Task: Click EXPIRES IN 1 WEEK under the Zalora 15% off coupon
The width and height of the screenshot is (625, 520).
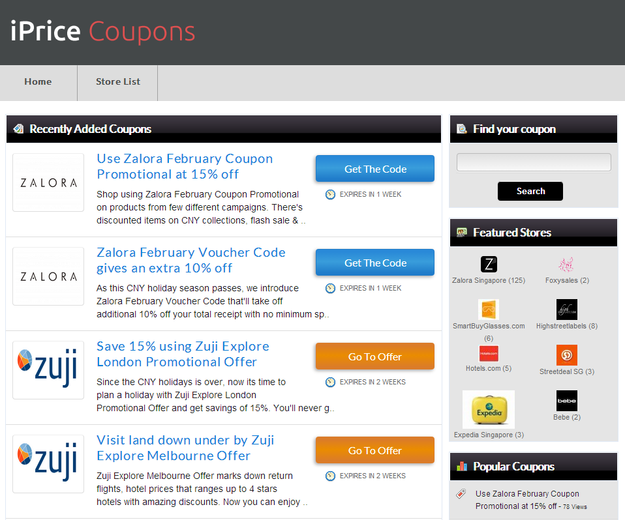Action: [371, 194]
